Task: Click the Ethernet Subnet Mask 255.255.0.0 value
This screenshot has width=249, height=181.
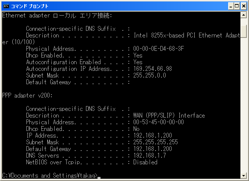Action: (149, 75)
